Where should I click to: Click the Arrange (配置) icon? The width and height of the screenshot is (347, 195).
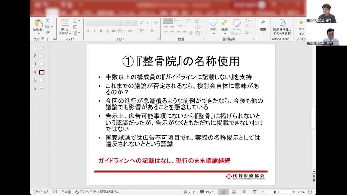coord(224,23)
